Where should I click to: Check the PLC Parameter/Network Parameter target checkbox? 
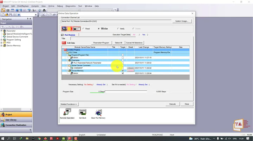[x=123, y=63]
